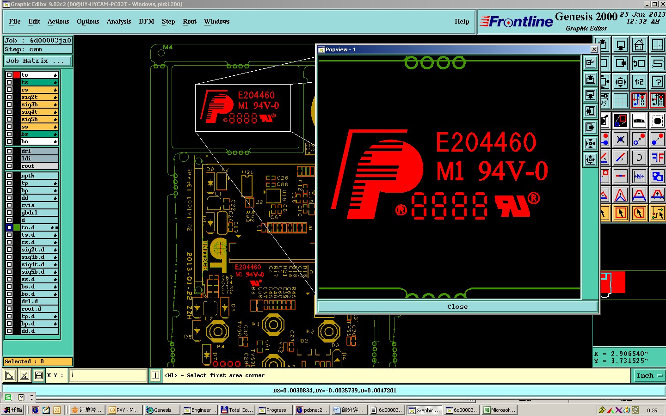Screen dimensions: 666x416
Task: Click the net select pointer icon
Action: tap(657, 213)
